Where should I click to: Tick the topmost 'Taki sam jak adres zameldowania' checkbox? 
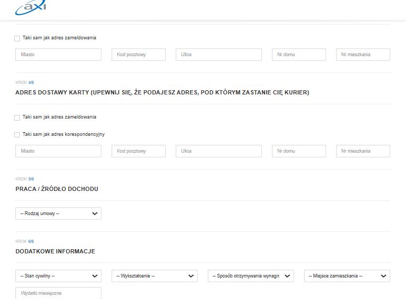17,38
